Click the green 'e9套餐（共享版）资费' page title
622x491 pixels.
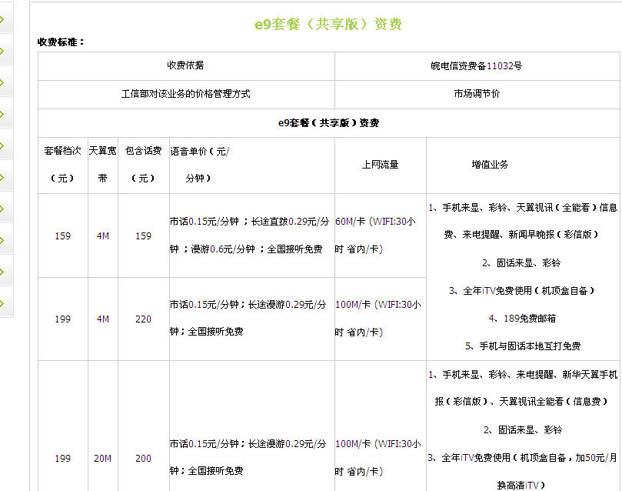(328, 25)
